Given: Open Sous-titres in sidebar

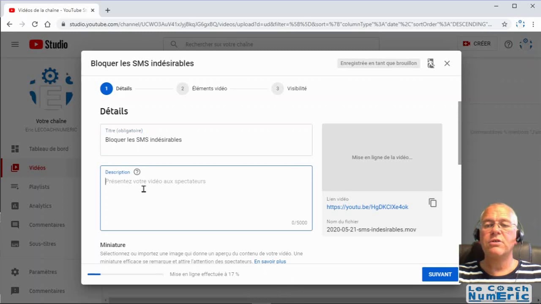Looking at the screenshot, I should tap(43, 244).
